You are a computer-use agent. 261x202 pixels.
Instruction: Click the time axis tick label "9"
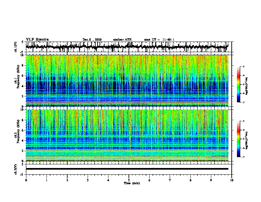point(211,180)
